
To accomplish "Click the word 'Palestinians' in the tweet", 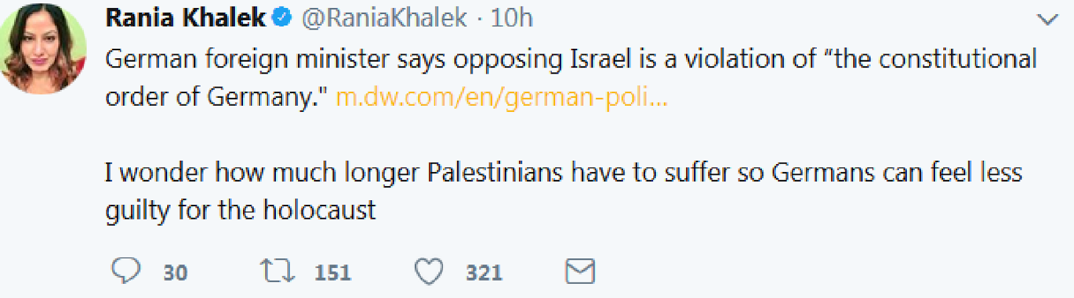I will click(495, 173).
